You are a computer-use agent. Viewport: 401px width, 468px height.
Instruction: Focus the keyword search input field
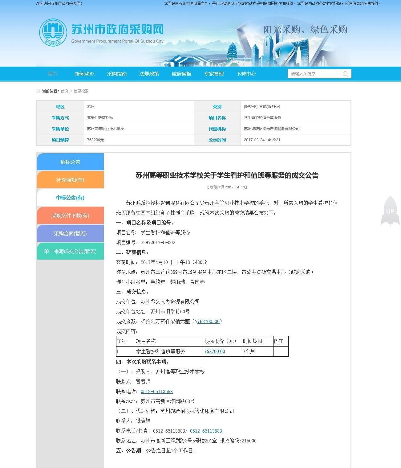pyautogui.click(x=314, y=74)
